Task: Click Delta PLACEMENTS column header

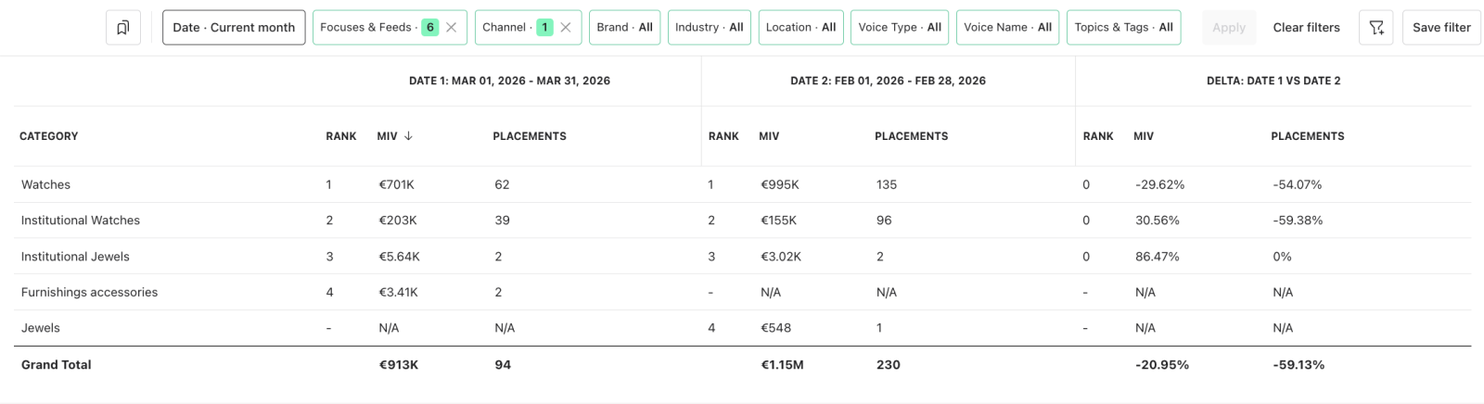Action: click(1308, 136)
